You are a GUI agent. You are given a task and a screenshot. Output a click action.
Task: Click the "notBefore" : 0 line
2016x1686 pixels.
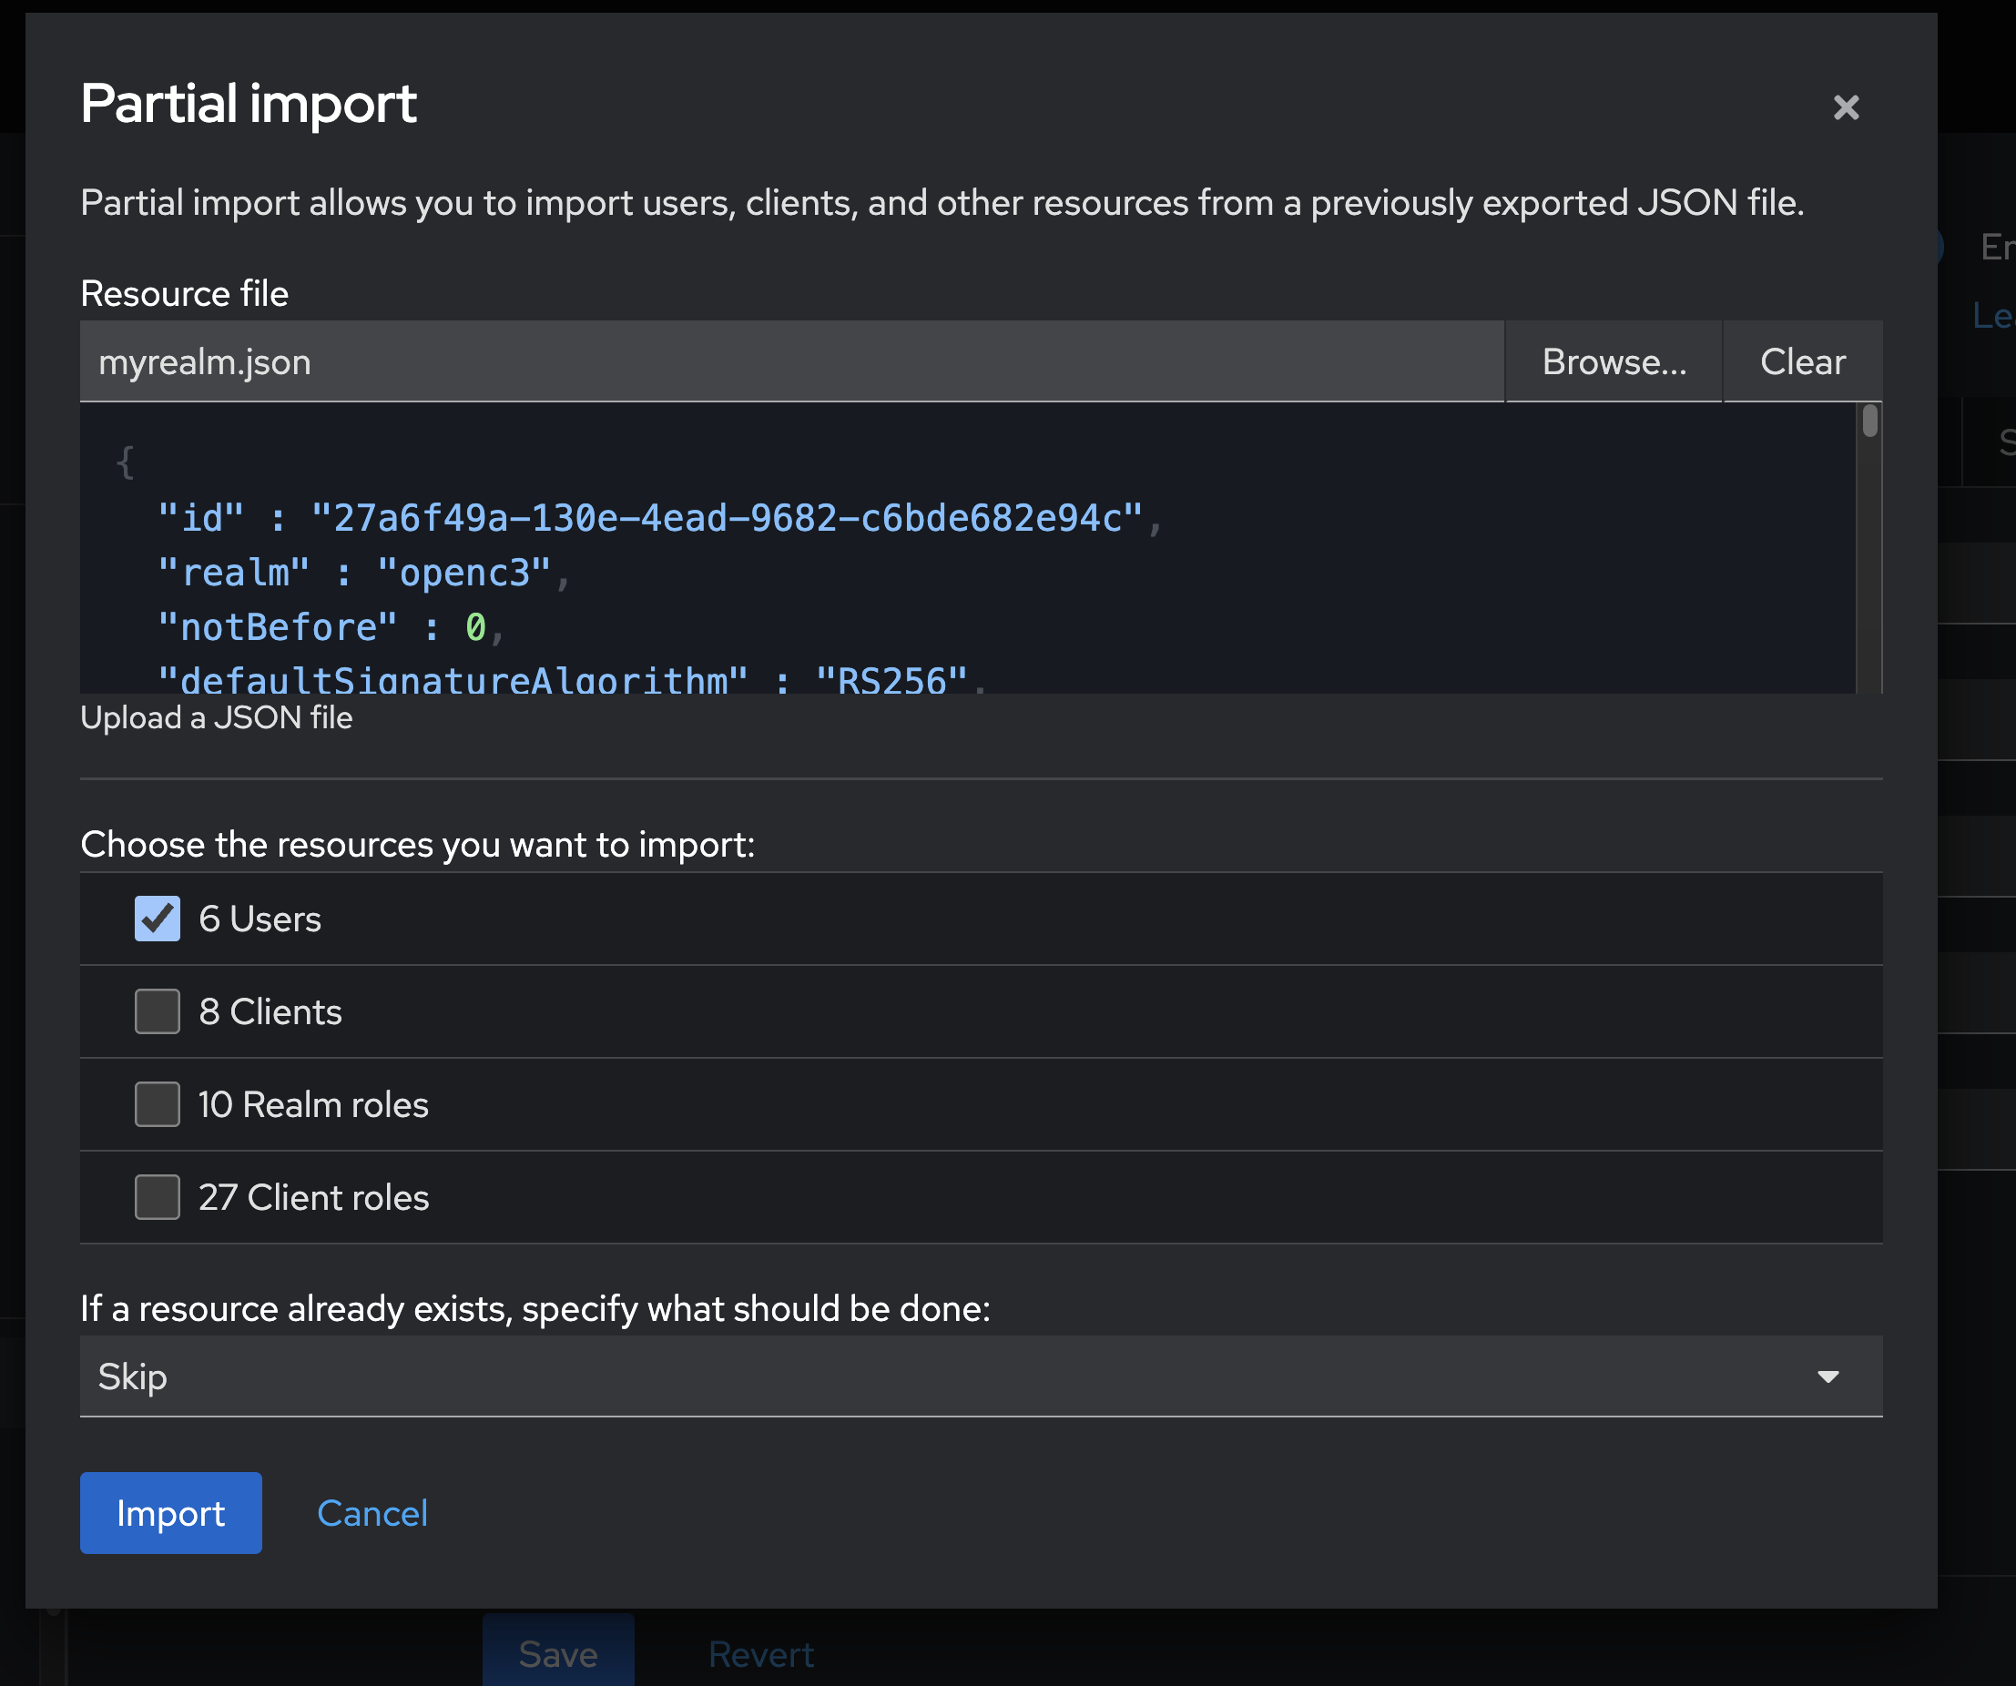click(x=331, y=627)
